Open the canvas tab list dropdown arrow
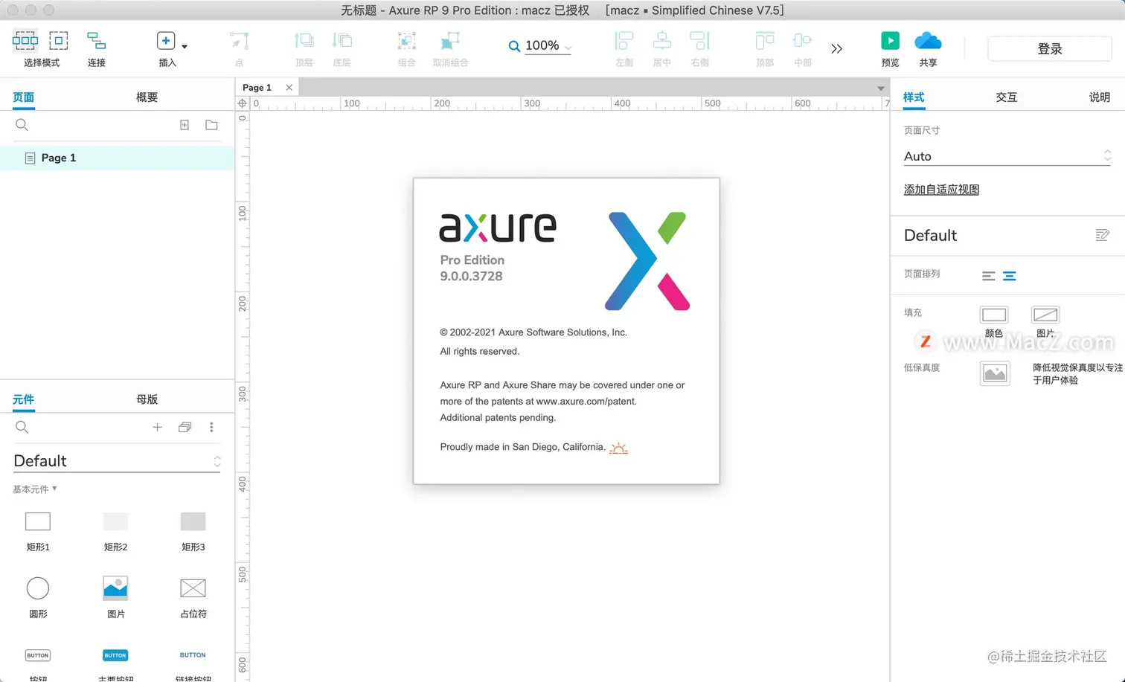This screenshot has height=682, width=1125. [x=881, y=89]
